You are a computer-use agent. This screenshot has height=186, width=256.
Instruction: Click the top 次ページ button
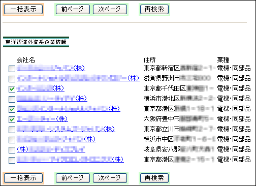110,9
